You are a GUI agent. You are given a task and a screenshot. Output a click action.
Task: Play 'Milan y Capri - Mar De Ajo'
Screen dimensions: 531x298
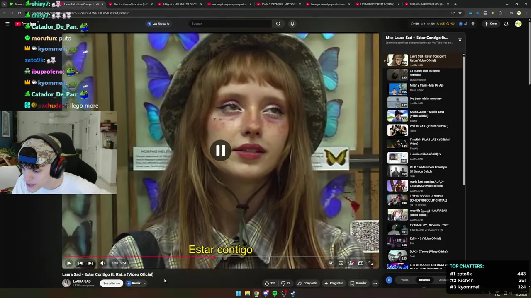(x=422, y=88)
